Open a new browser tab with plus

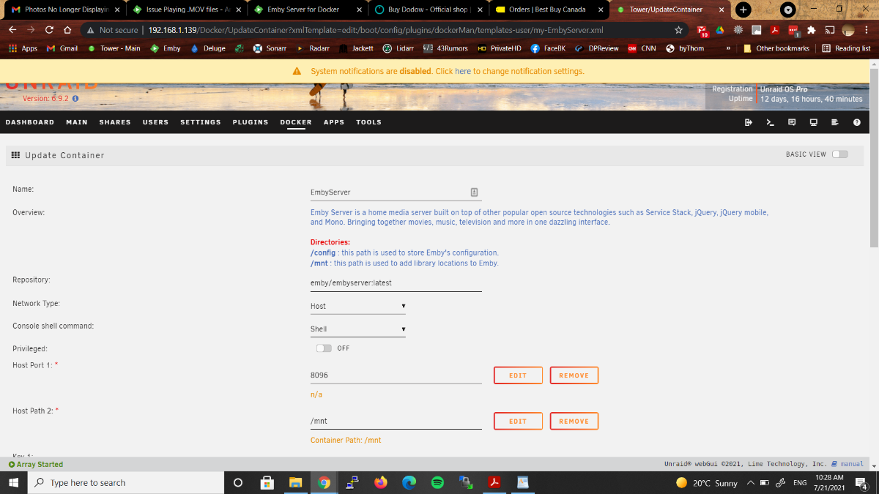tap(743, 10)
